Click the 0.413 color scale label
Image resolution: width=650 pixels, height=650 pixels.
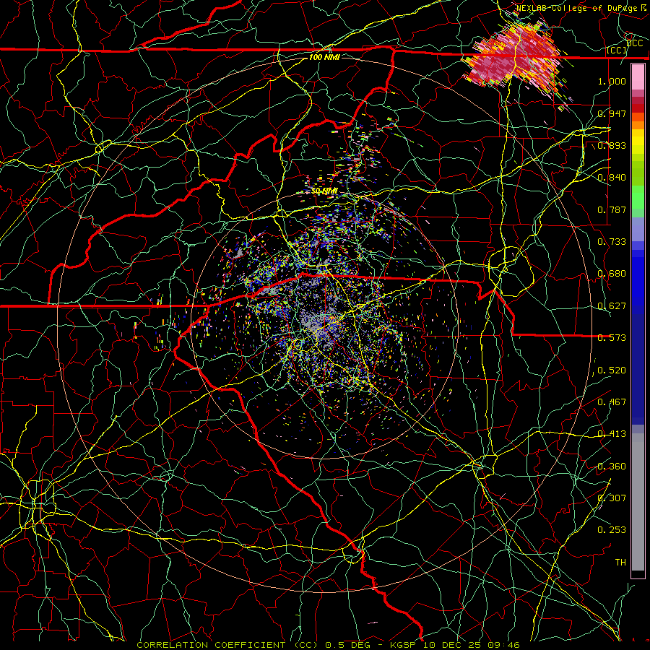[x=612, y=434]
